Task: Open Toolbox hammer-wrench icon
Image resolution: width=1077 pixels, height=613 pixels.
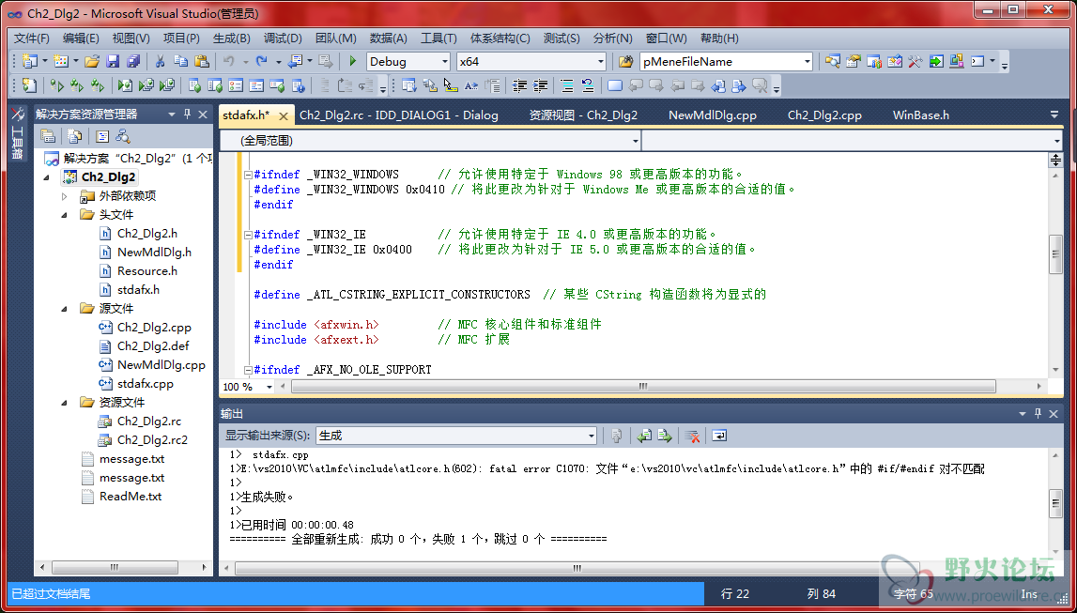Action: tap(915, 62)
